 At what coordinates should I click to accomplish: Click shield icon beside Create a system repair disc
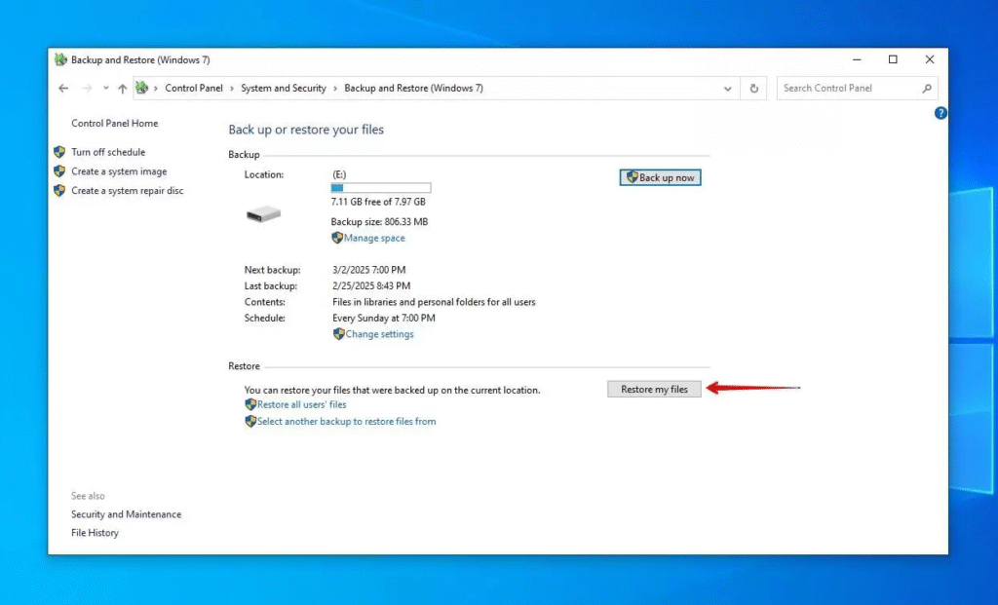(x=59, y=190)
